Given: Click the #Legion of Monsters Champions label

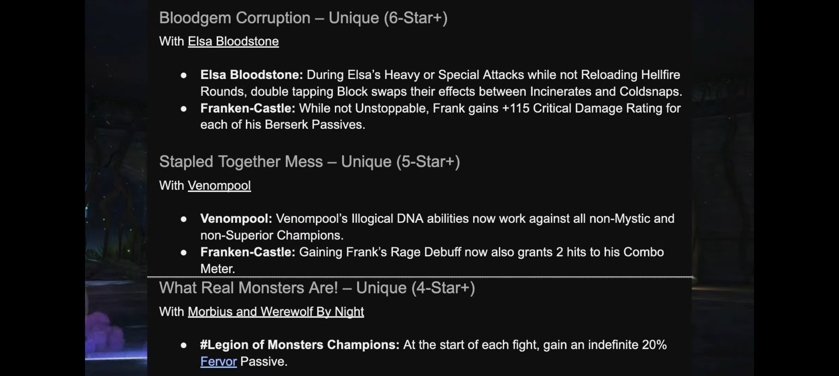Looking at the screenshot, I should tap(300, 345).
